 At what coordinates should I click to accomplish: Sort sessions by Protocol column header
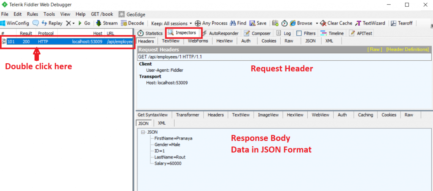[x=46, y=33]
